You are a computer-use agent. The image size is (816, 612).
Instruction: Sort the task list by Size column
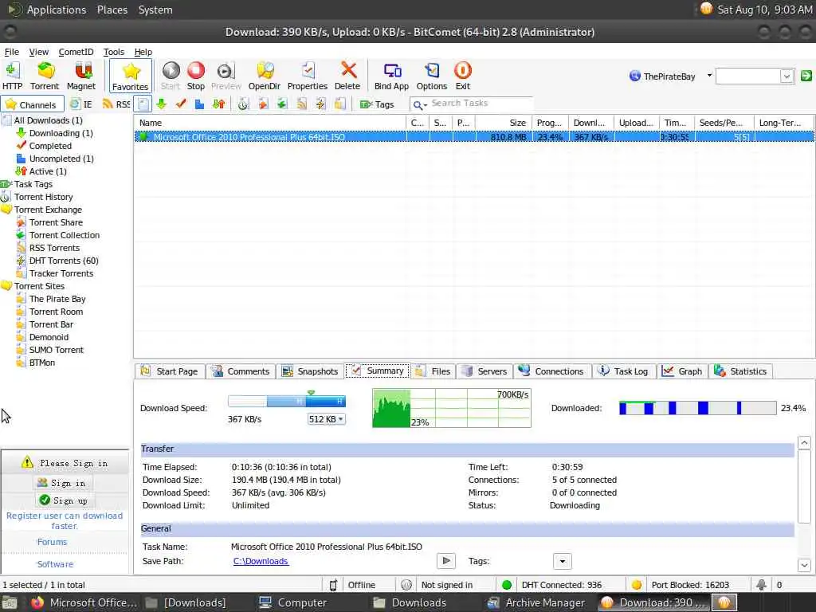[503, 123]
